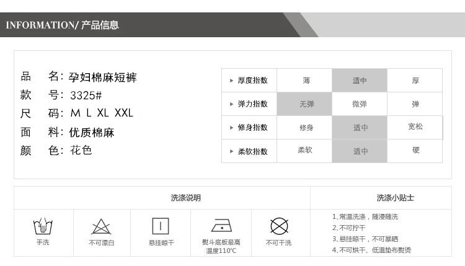Image resolution: width=465 pixels, height=266 pixels.
Task: Click the arrow beside 修身指数
Action: pyautogui.click(x=232, y=128)
